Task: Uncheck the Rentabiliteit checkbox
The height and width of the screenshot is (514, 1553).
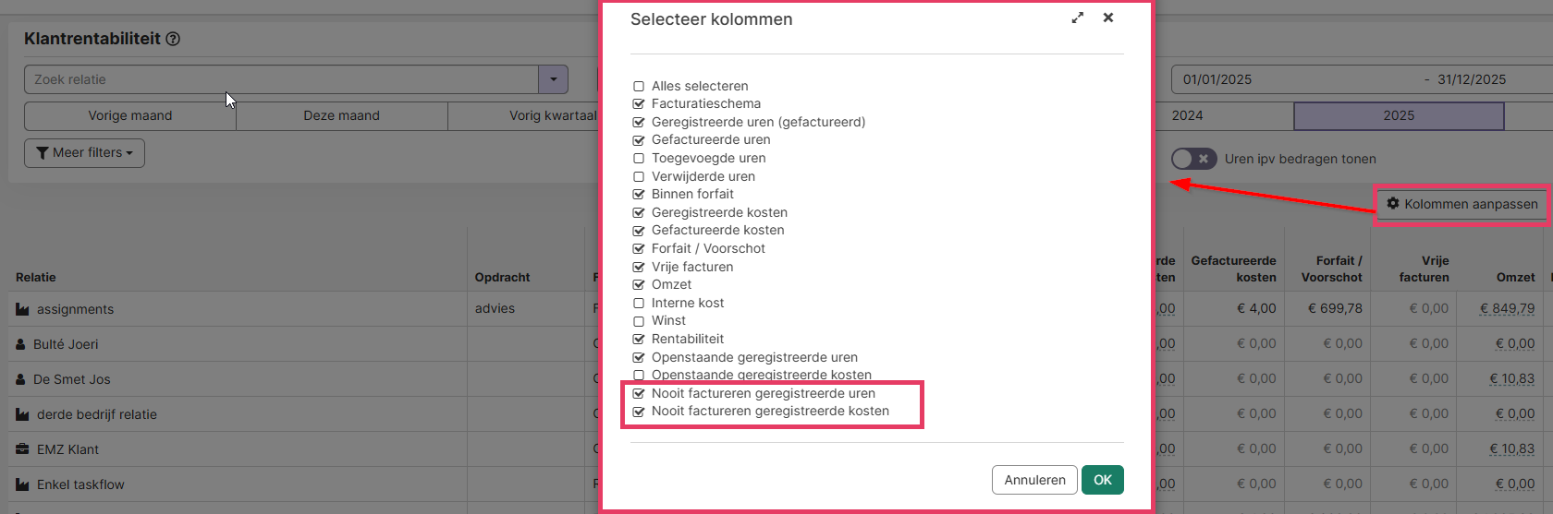Action: click(639, 339)
